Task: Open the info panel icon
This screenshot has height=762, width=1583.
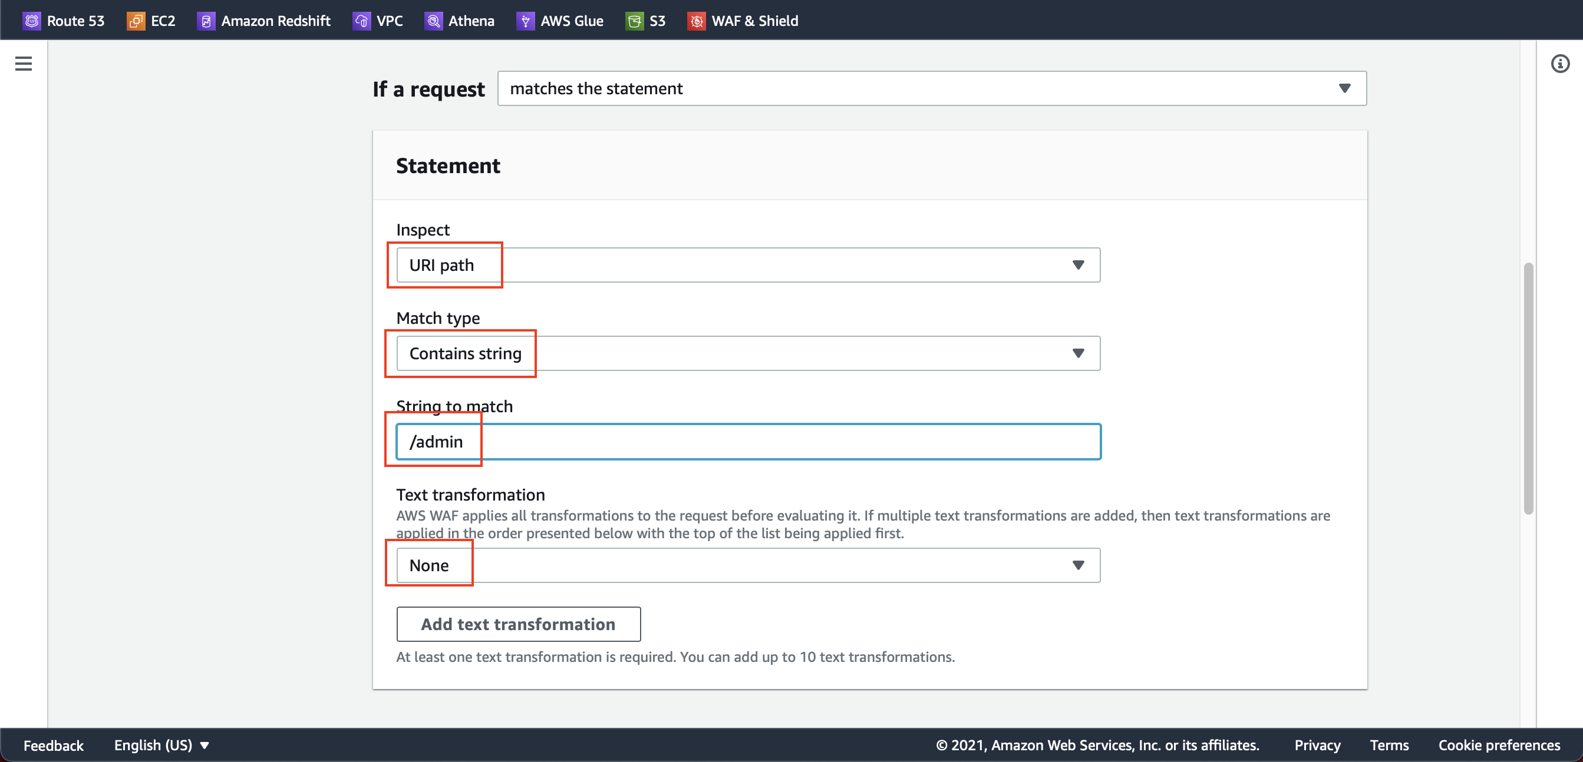Action: click(x=1560, y=63)
